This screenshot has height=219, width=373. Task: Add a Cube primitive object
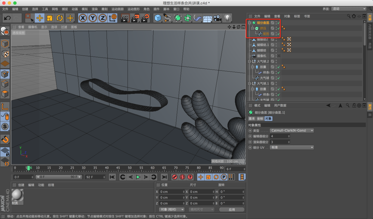tap(158, 18)
